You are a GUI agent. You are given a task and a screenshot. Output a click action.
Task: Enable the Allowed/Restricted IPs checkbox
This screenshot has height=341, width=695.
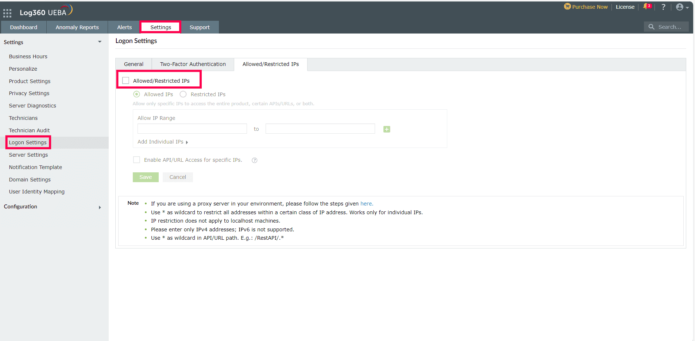[x=126, y=80]
